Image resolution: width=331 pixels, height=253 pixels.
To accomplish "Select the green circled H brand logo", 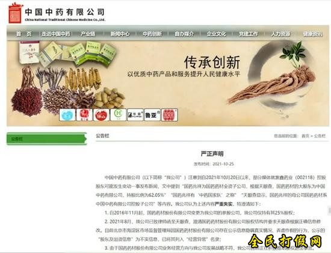I will point(118,115).
